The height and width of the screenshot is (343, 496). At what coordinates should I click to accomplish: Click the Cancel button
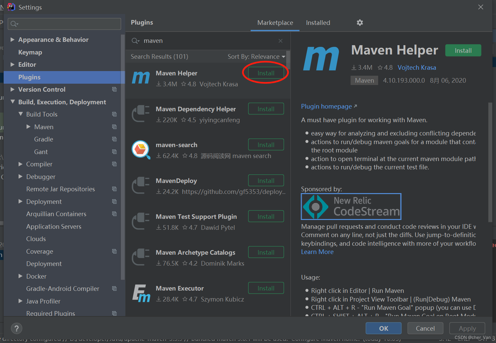[x=425, y=328]
